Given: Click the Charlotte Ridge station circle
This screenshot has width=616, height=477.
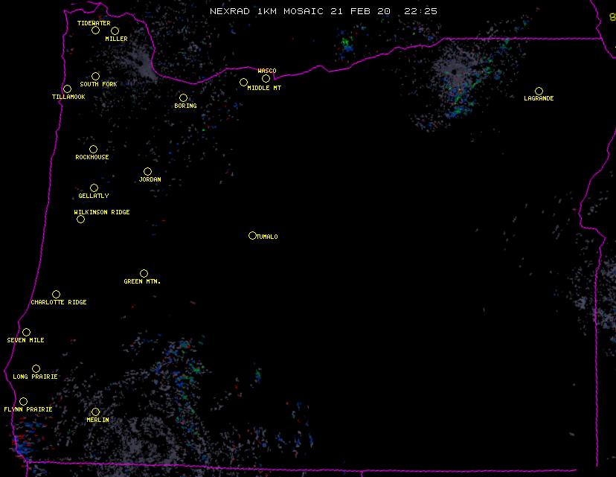Looking at the screenshot, I should point(56,294).
